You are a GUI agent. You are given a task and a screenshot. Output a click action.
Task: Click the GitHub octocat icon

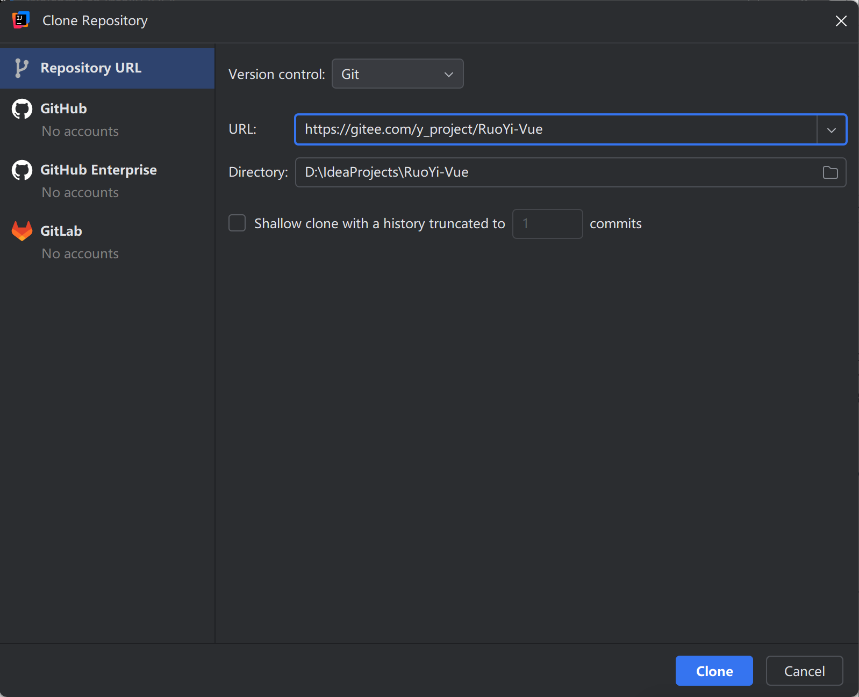[22, 109]
